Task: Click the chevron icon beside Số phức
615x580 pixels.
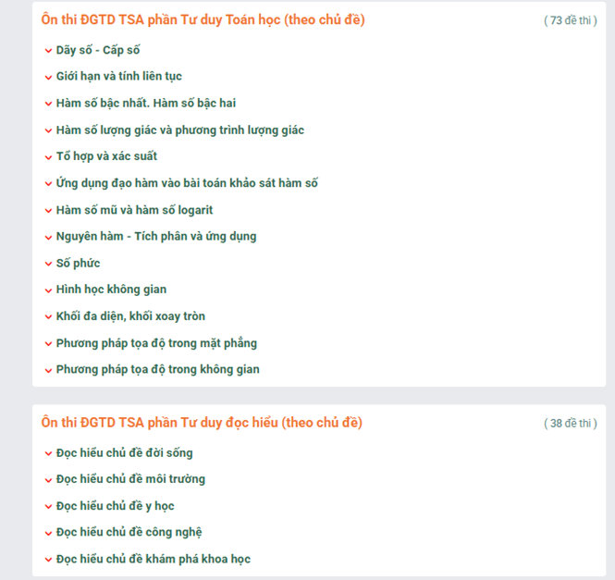Action: coord(48,264)
